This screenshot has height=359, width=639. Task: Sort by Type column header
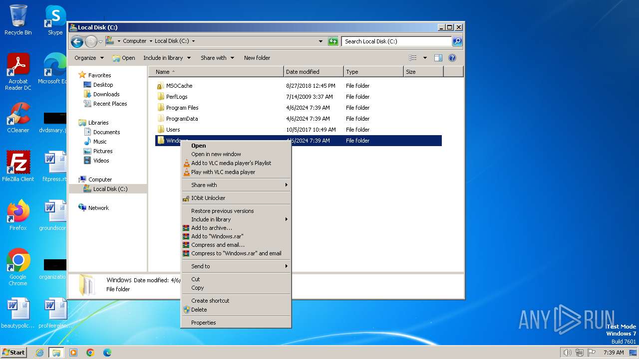[x=373, y=72]
